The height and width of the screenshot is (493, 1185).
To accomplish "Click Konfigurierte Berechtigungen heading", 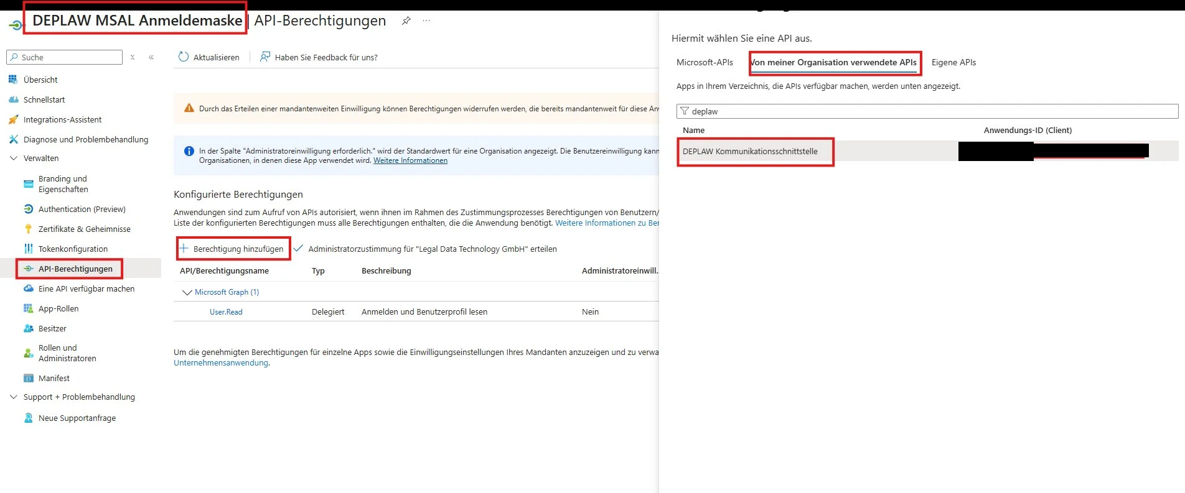I will (238, 194).
